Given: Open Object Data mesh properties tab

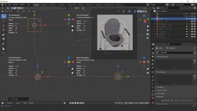Looking at the screenshot, I should pyautogui.click(x=153, y=95).
